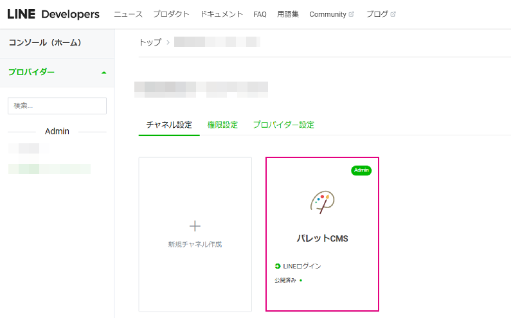Image resolution: width=511 pixels, height=318 pixels.
Task: Click the LINEログイン green icon
Action: 278,266
